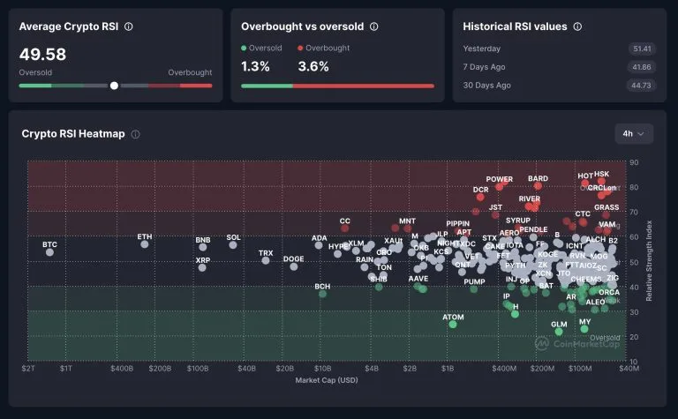Click the red CC dot
The image size is (678, 419).
[x=344, y=228]
